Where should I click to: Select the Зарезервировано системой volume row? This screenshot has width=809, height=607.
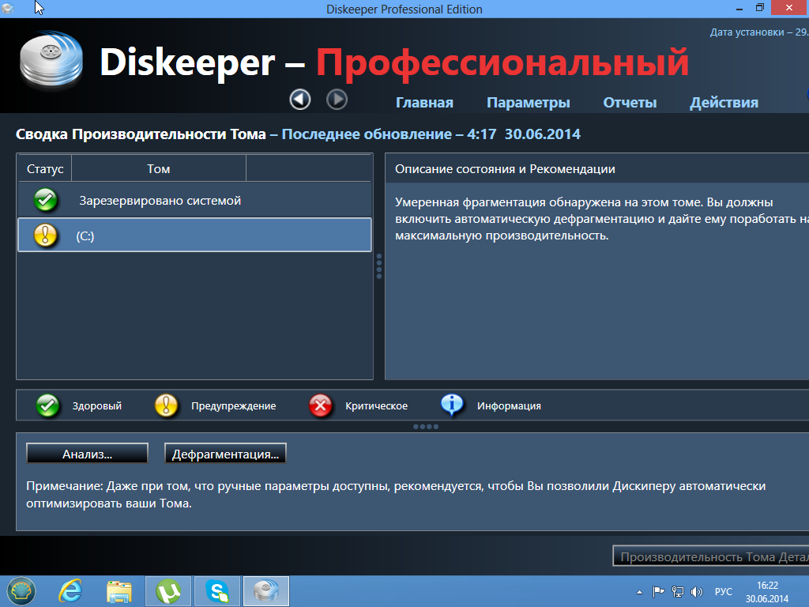point(194,200)
